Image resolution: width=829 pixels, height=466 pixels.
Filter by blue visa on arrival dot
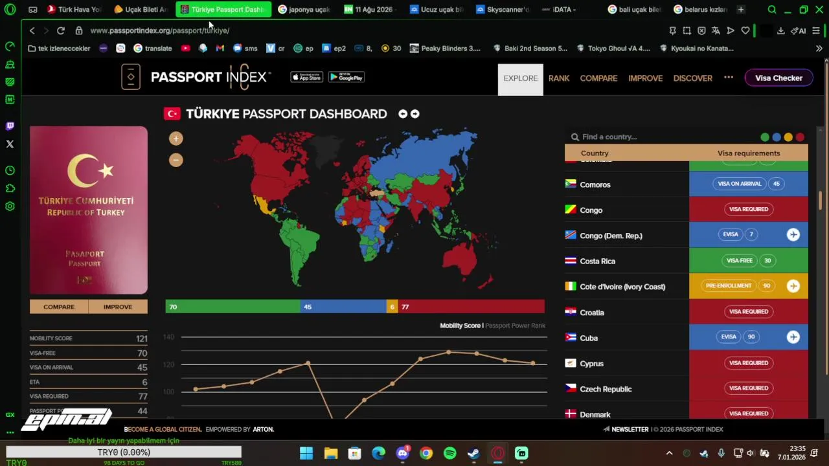click(x=777, y=137)
